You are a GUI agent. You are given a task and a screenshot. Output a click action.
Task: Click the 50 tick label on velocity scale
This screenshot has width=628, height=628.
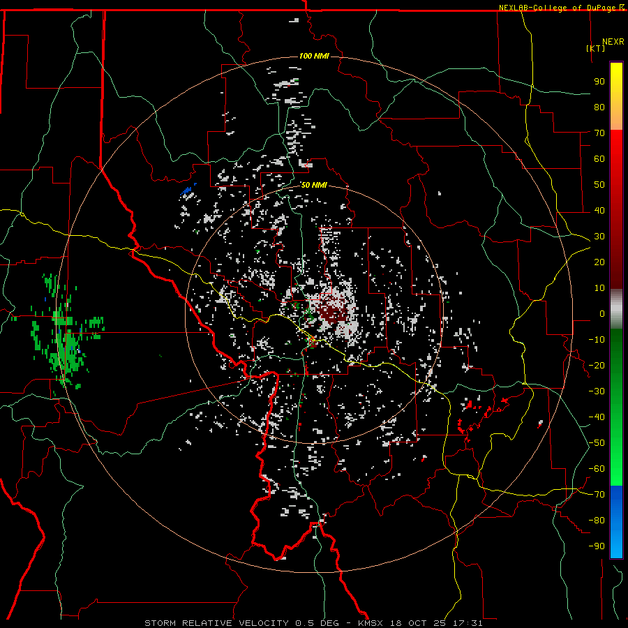(x=599, y=185)
